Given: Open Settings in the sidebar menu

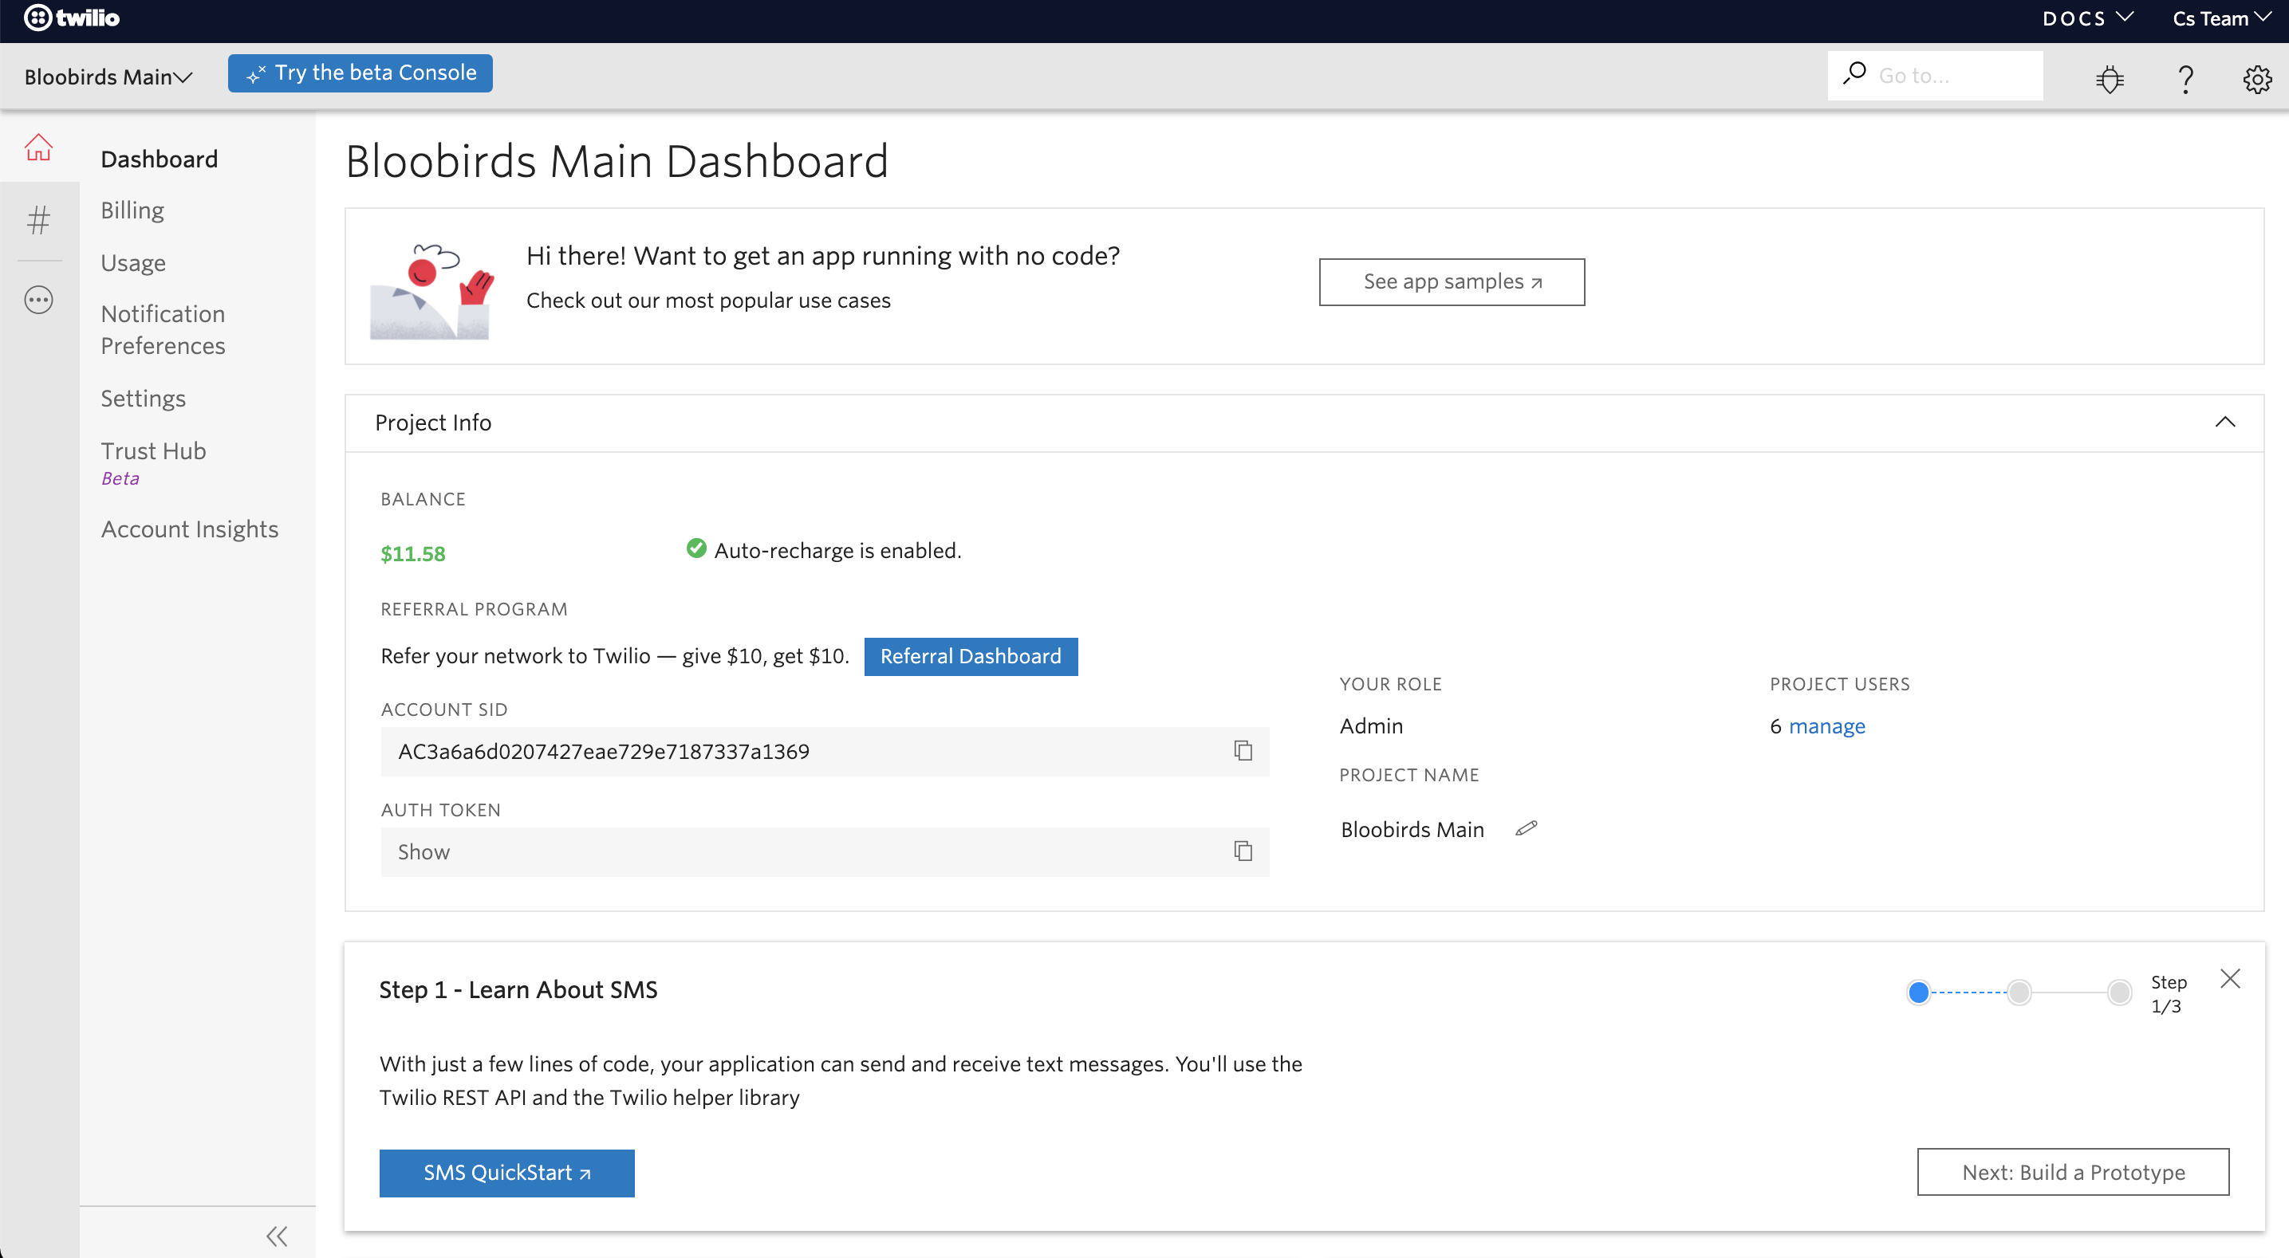Looking at the screenshot, I should (143, 398).
